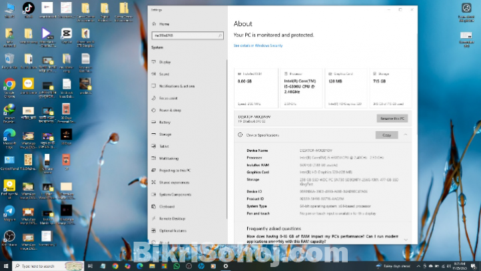This screenshot has width=481, height=271.
Task: Click the Windows Start button
Action: point(6,266)
